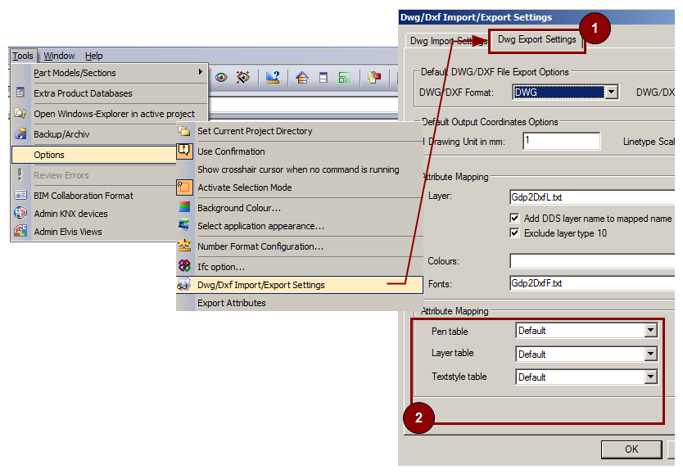Open Background Colour settings

233,208
